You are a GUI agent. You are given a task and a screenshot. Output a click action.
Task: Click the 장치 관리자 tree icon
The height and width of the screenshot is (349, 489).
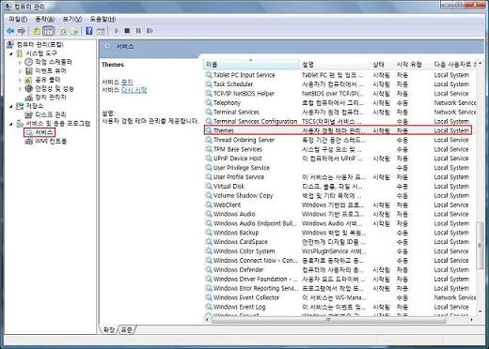(x=29, y=97)
